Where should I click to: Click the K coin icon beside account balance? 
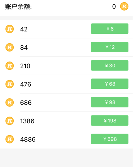point(124,6)
